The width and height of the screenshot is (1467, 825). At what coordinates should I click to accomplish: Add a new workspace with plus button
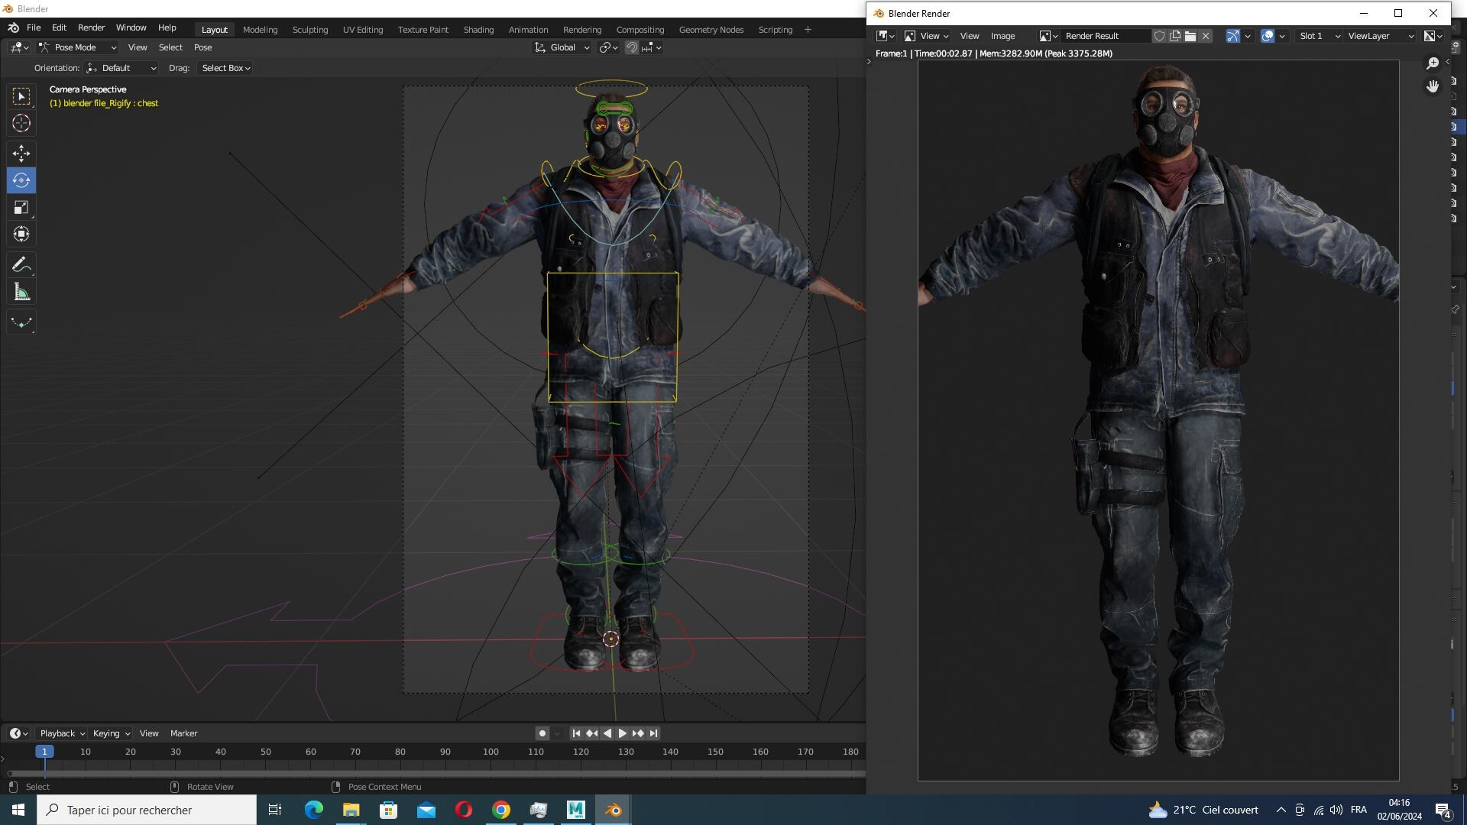click(808, 30)
